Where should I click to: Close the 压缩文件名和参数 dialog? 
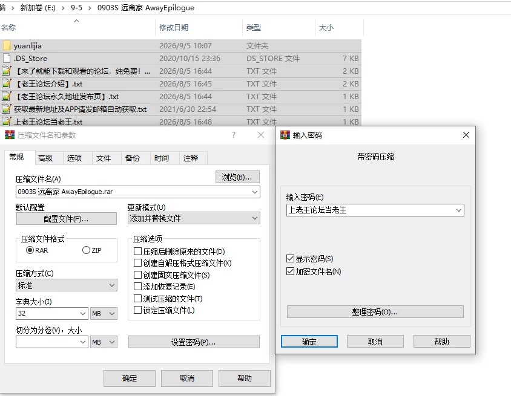click(x=261, y=135)
